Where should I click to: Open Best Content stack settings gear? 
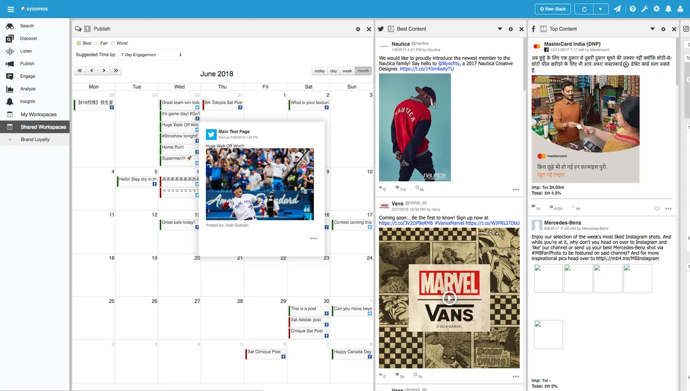click(x=510, y=29)
